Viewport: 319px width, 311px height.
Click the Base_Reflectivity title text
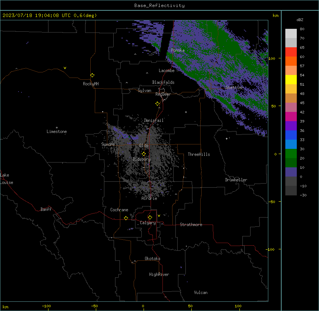159,6
